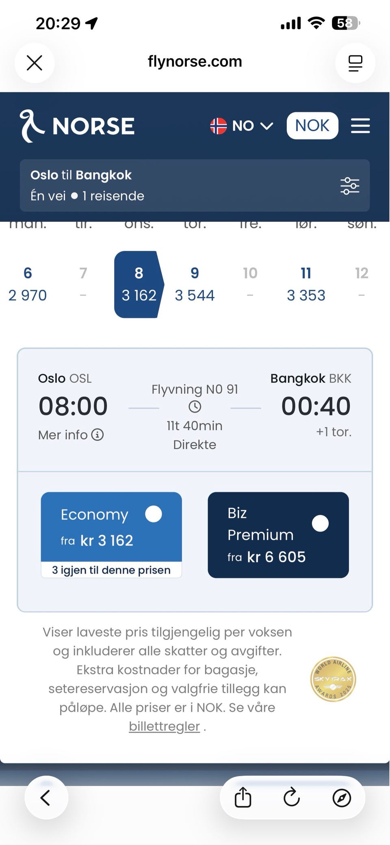Go back with the left chevron button
390x845 pixels.
46,798
